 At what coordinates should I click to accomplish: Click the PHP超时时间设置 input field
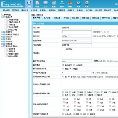click(x=77, y=73)
